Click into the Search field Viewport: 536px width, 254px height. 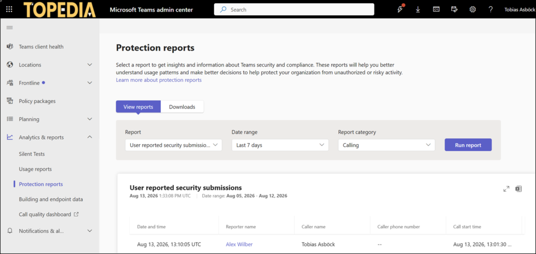coord(294,9)
